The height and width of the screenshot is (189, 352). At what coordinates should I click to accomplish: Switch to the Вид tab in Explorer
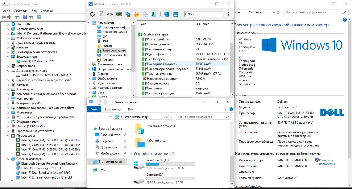click(x=131, y=109)
